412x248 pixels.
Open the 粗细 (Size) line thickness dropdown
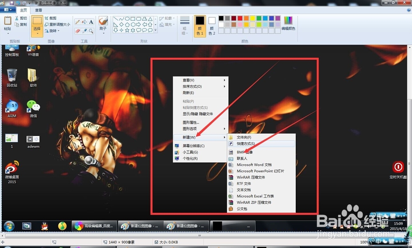(185, 26)
